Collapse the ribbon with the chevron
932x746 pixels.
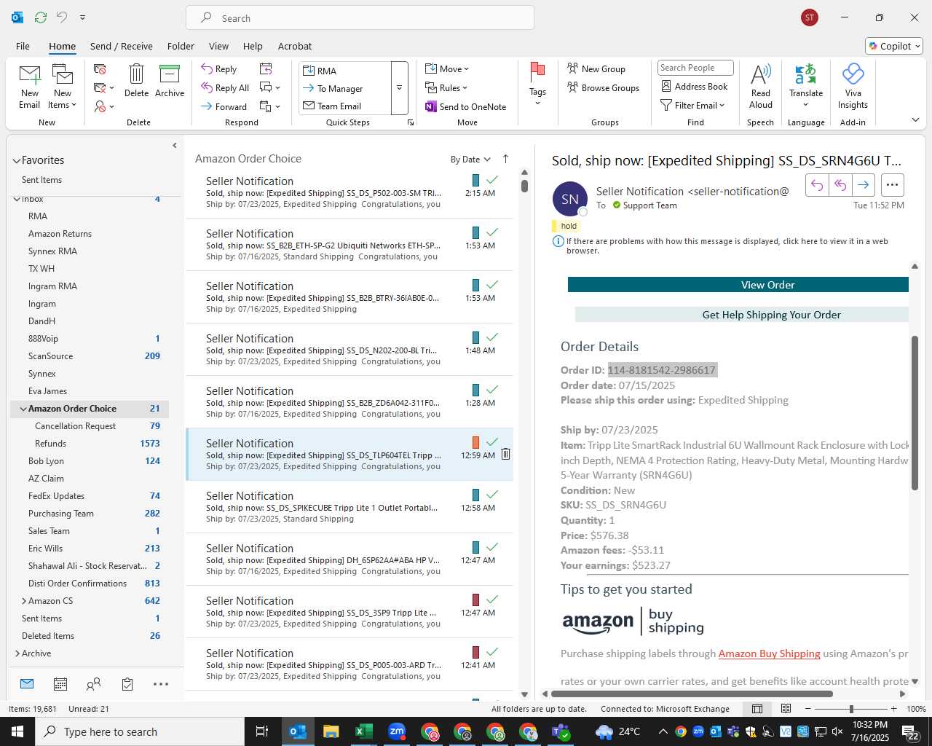[915, 120]
